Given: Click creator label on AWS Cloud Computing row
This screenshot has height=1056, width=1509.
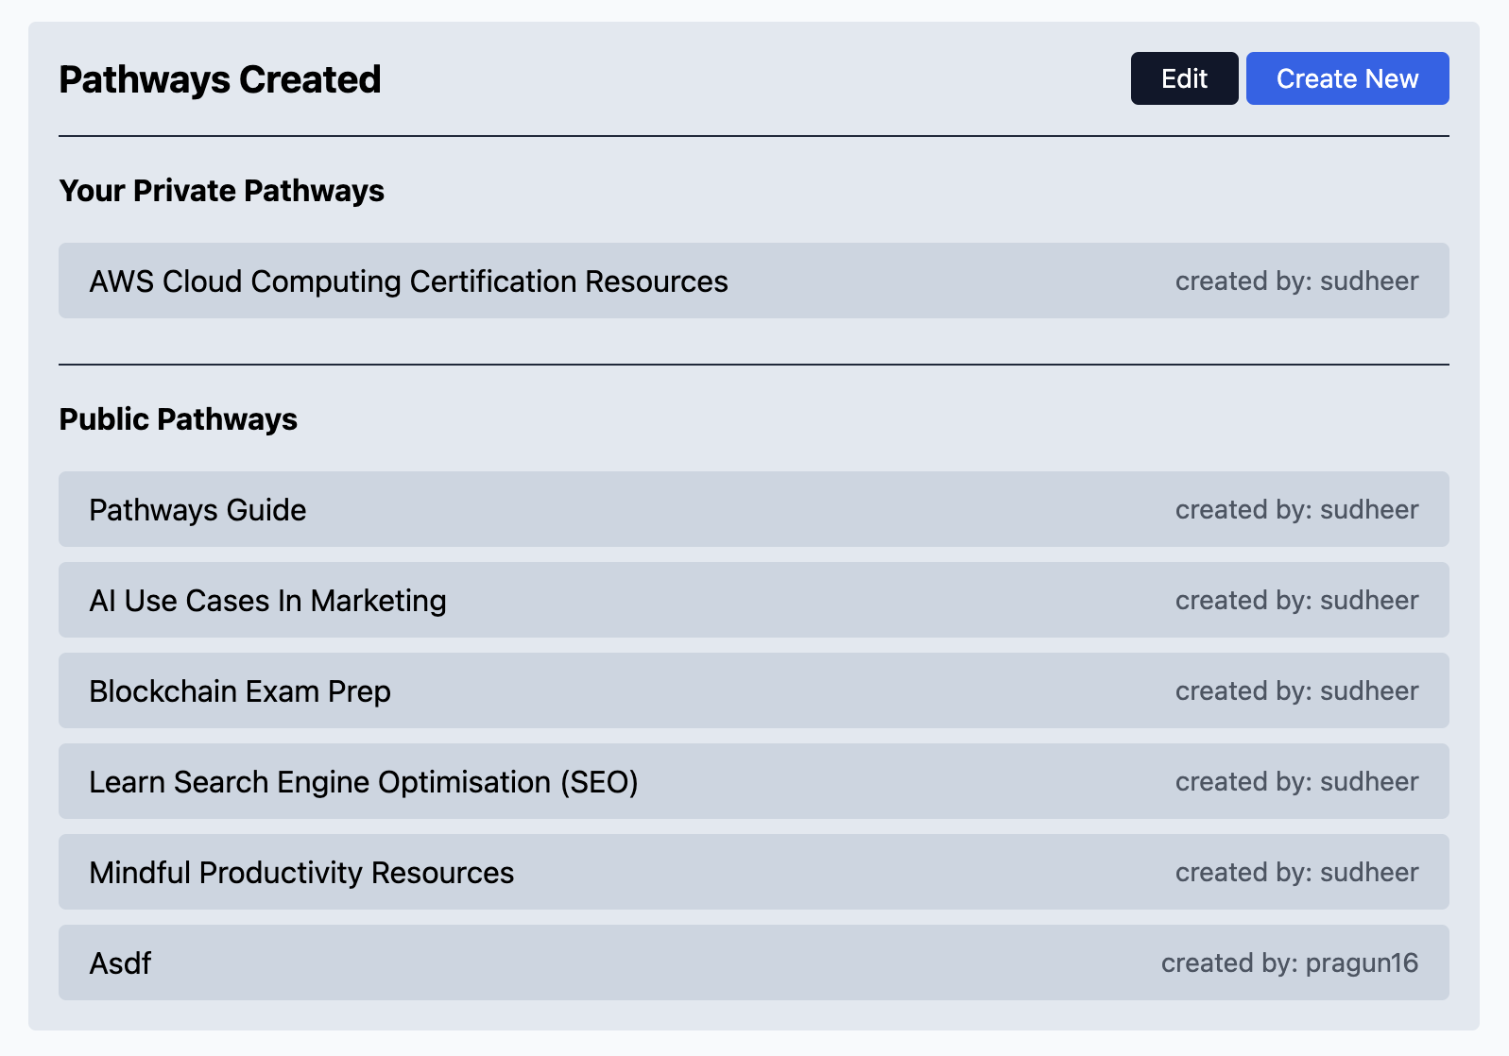Looking at the screenshot, I should pyautogui.click(x=1296, y=281).
